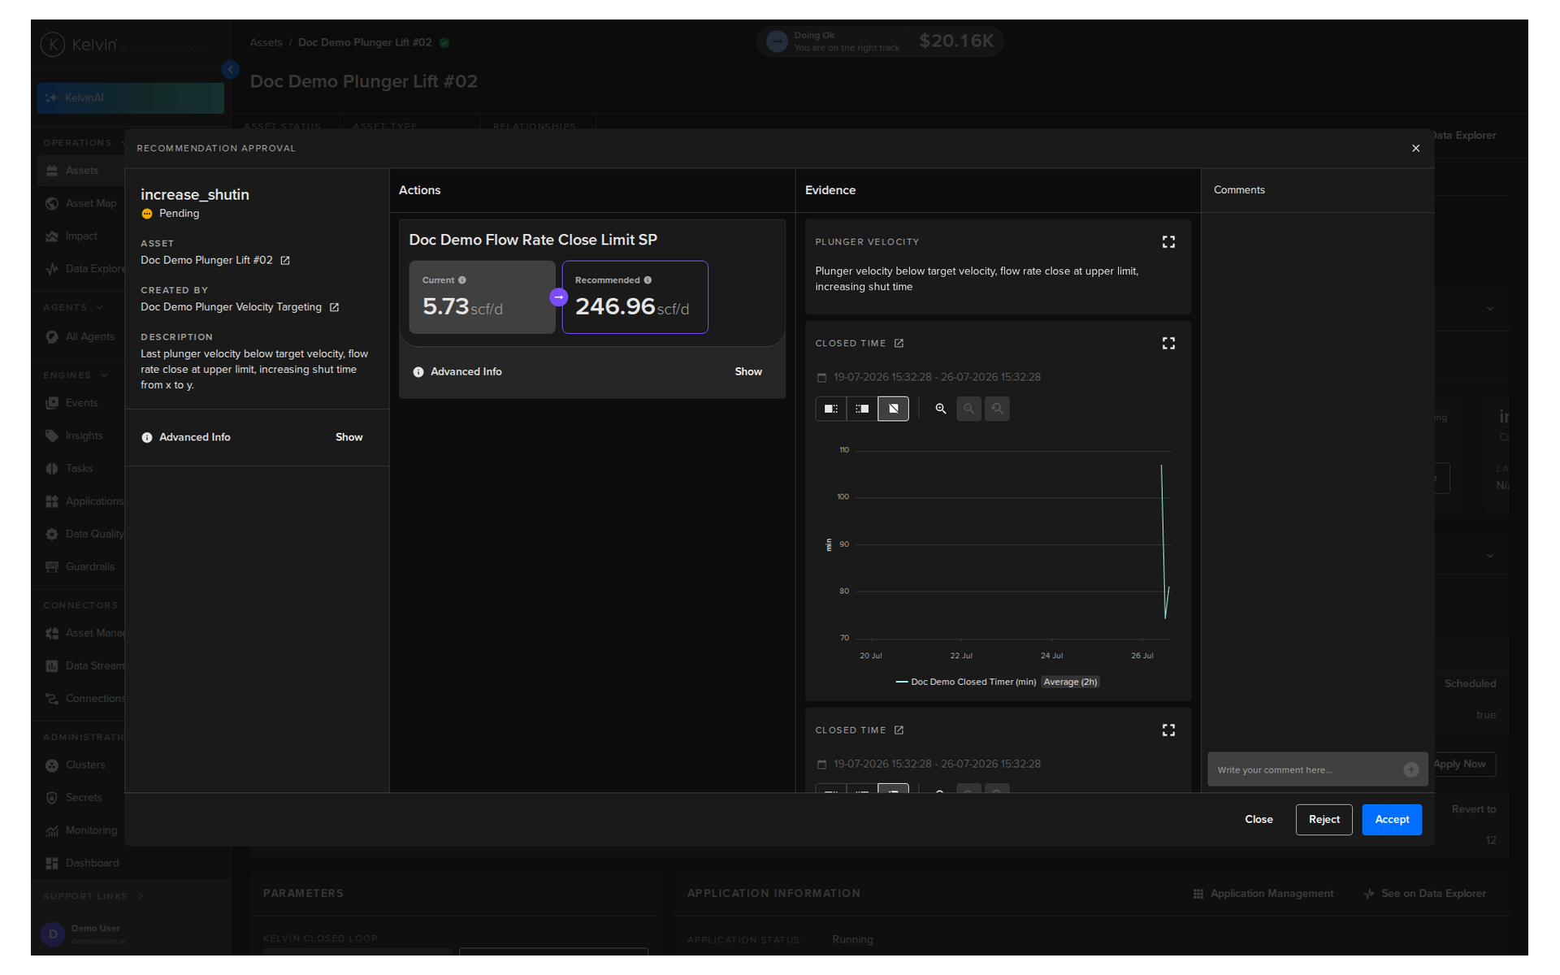Open external link icon on second Closed Time card

point(899,730)
